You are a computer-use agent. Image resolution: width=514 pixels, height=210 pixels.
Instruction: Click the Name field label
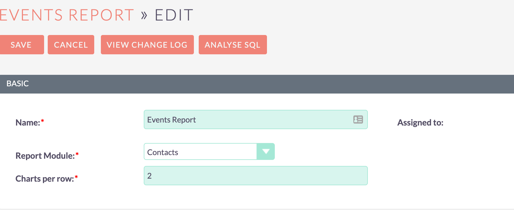coord(27,122)
